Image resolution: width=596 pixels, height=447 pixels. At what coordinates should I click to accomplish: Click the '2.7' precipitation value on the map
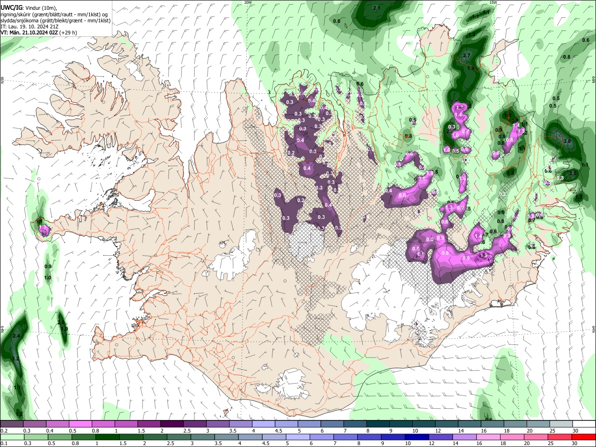467,56
